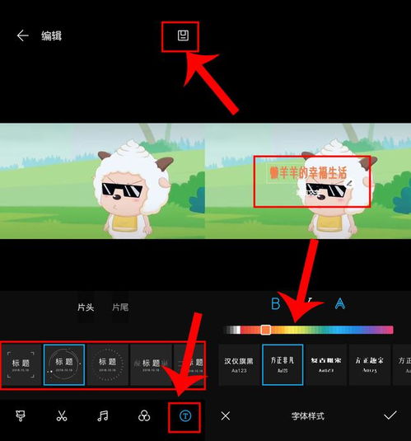Tap the save icon at the top
The image size is (411, 441).
coord(183,35)
